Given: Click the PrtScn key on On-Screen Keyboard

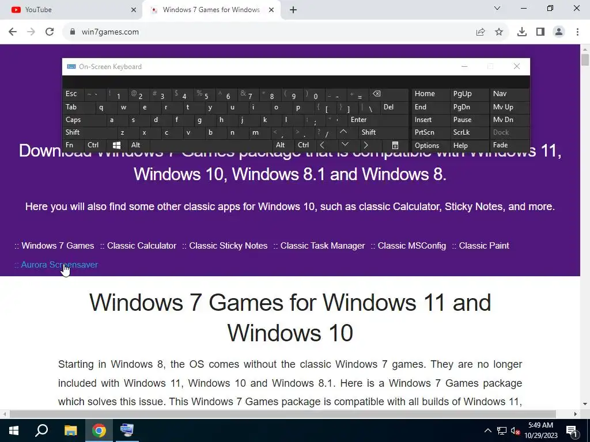Looking at the screenshot, I should coord(430,132).
